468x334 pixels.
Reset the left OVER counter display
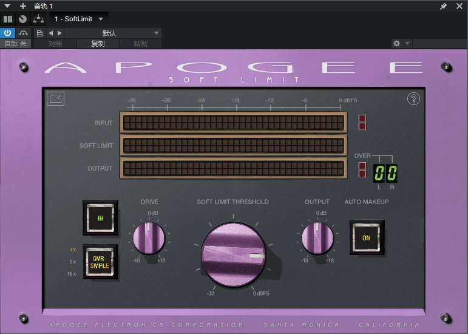point(379,173)
